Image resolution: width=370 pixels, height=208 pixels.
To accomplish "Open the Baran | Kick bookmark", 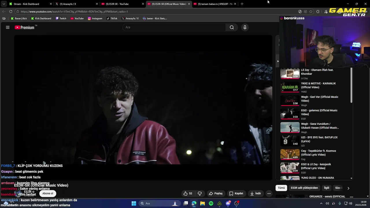I will click(x=19, y=18).
